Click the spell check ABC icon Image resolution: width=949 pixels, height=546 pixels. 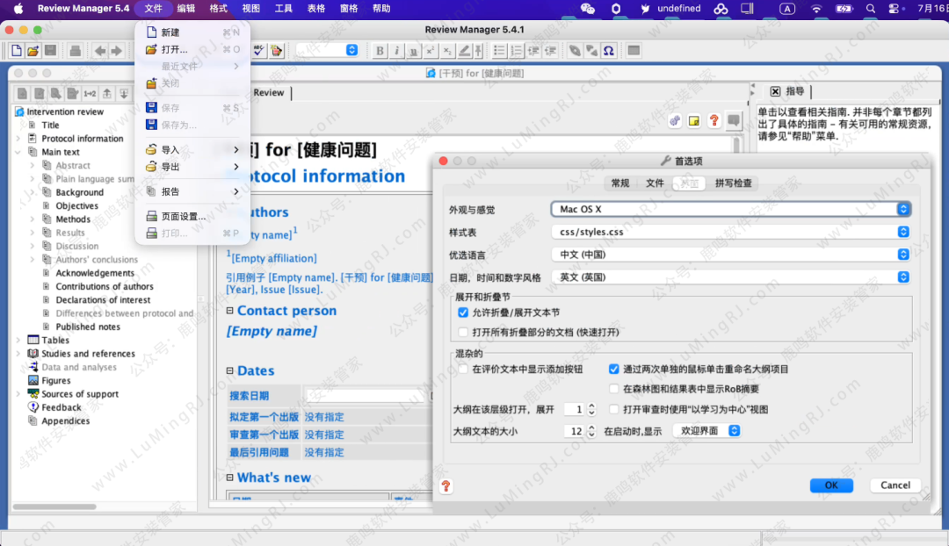tap(258, 51)
